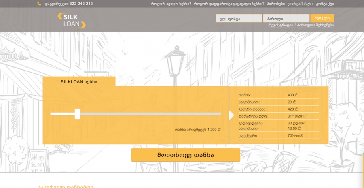Click the Silk Loan logo
The width and height of the screenshot is (364, 188).
(x=72, y=20)
